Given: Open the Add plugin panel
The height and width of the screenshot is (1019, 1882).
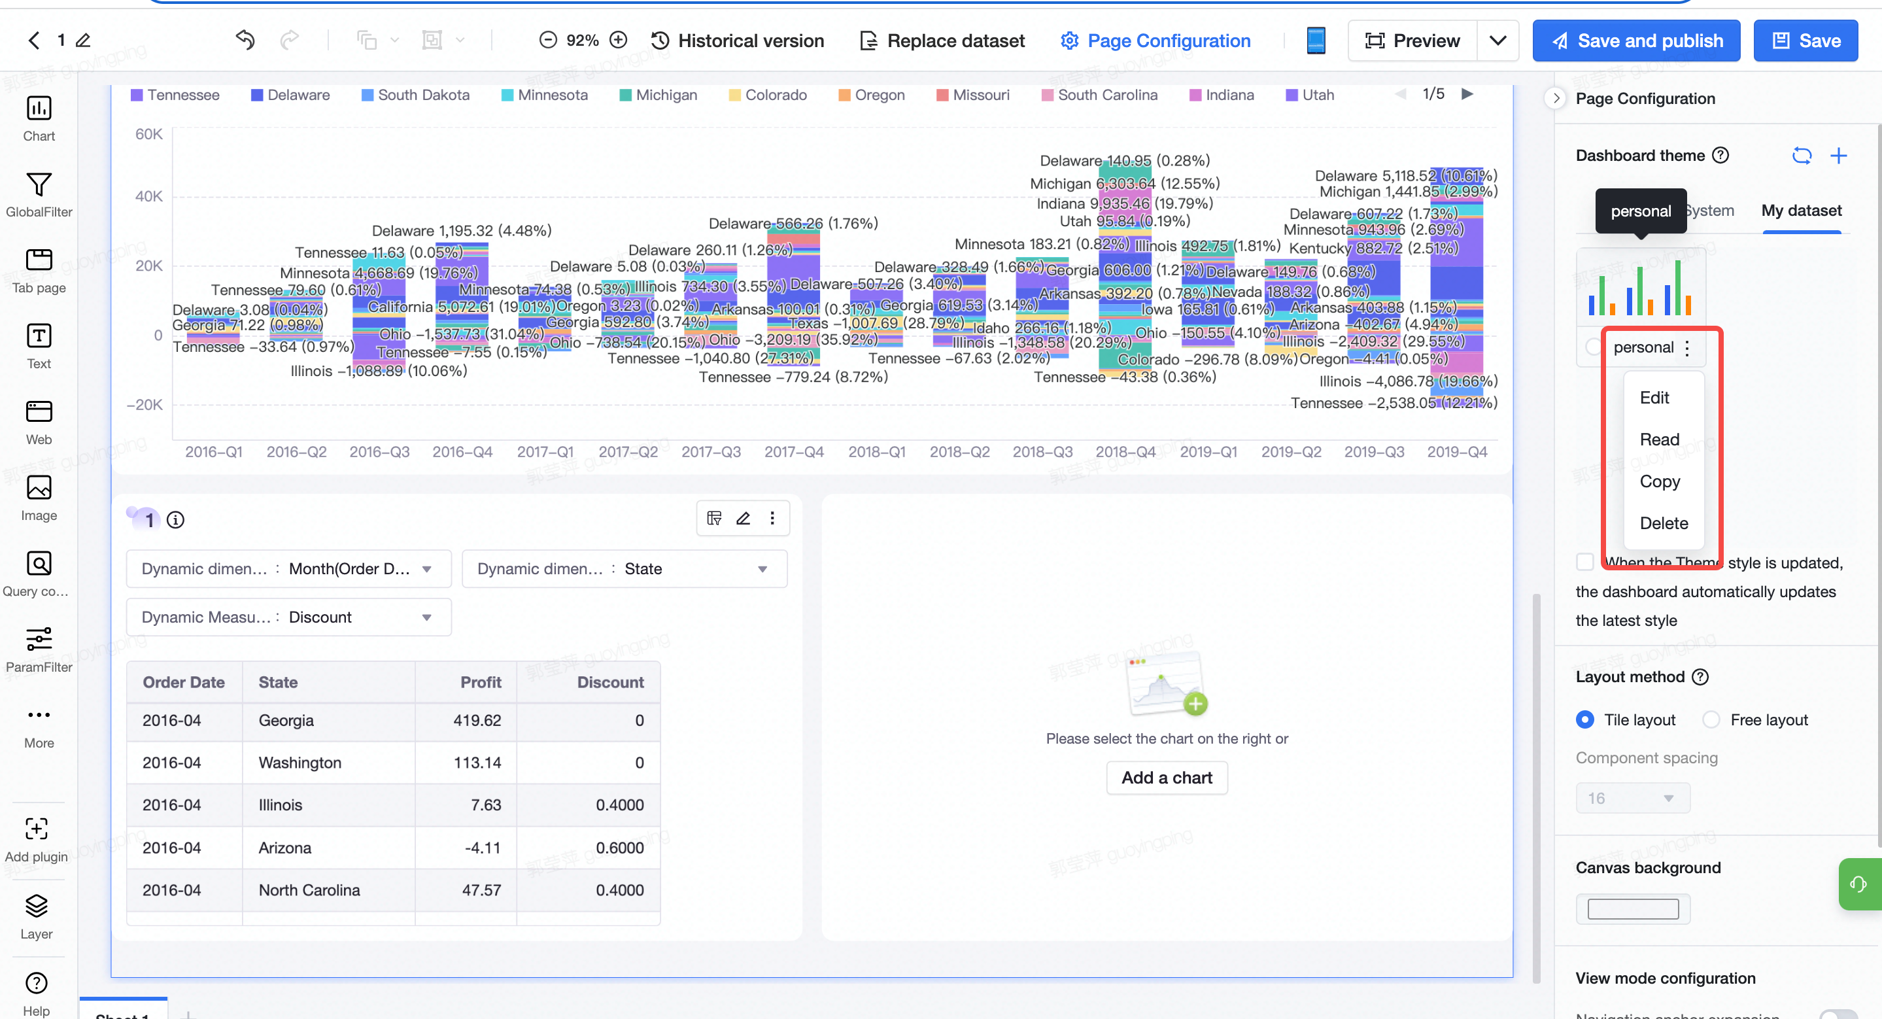Looking at the screenshot, I should tap(37, 840).
